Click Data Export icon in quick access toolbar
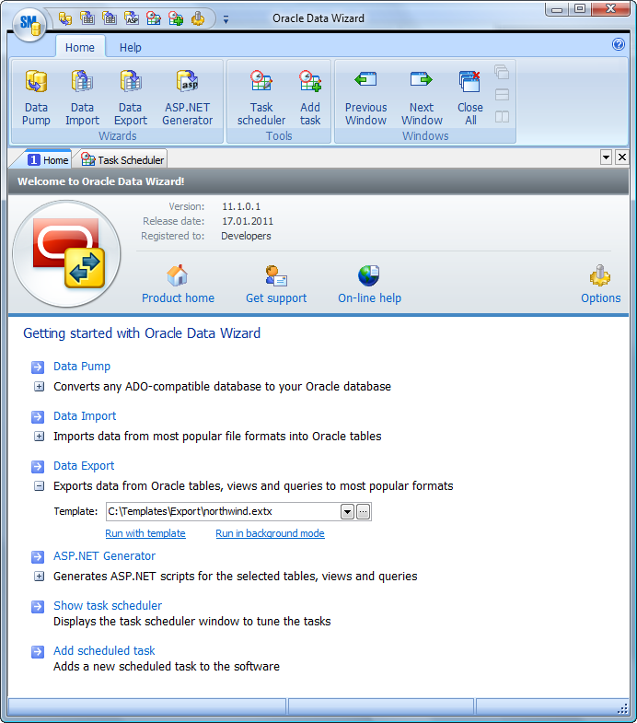 pos(110,18)
